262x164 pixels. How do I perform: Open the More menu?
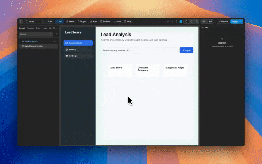click(118, 22)
